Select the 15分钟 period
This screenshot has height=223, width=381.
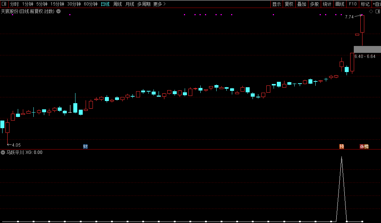click(x=57, y=4)
